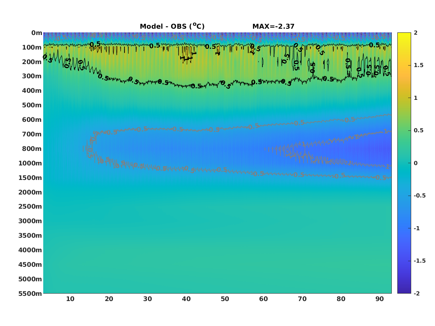Click the x-axis tick label '20'
The width and height of the screenshot is (435, 326).
109,299
